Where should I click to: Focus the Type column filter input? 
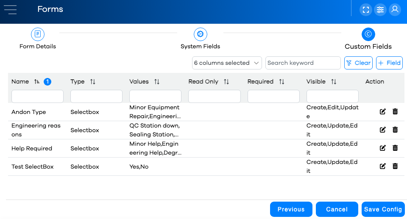coord(96,96)
